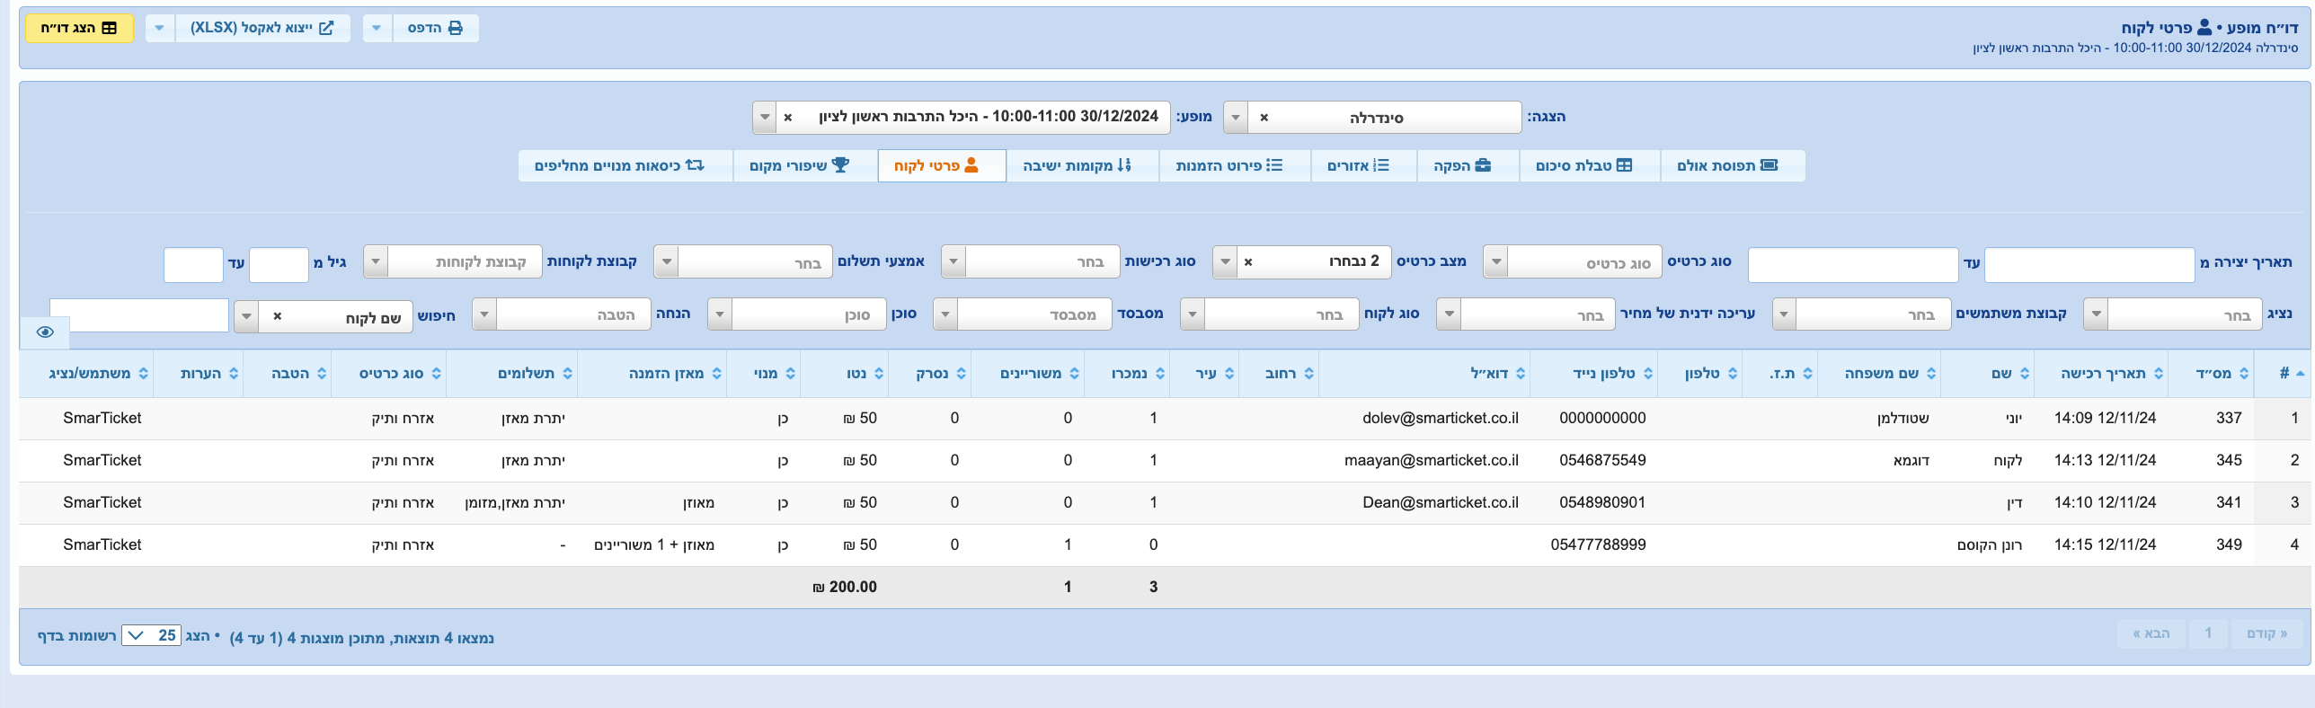Sort by הערה column header
The image size is (2315, 708).
coord(199,374)
